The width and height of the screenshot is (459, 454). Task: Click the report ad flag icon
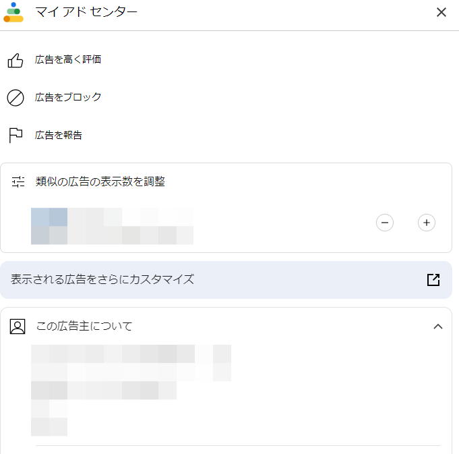[x=16, y=136]
